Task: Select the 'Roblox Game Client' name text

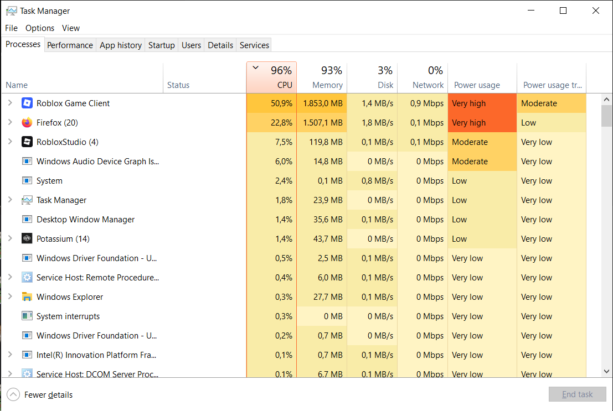Action: point(73,103)
